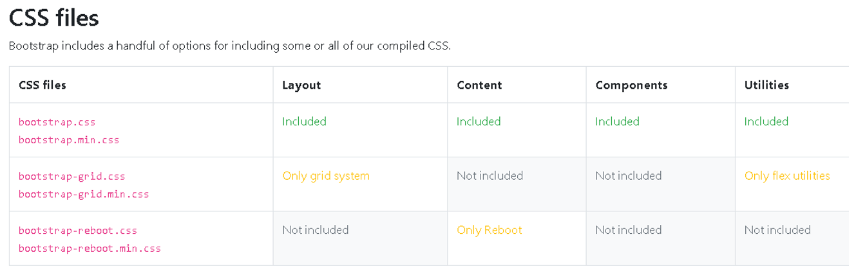Click "Not included" under Content for bootstrap-grid
856x273 pixels.
click(490, 176)
